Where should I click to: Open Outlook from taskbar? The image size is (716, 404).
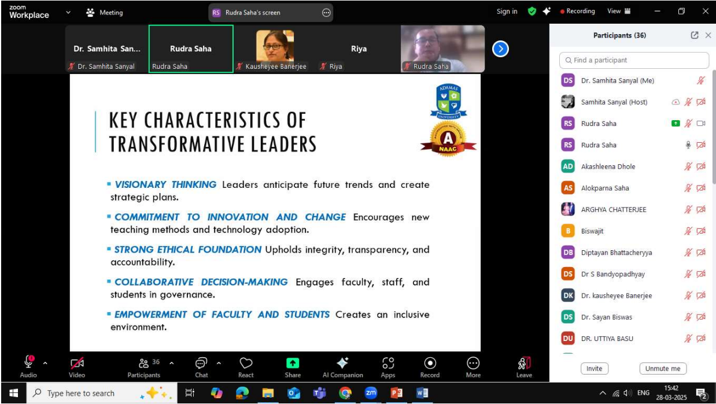[x=294, y=393]
